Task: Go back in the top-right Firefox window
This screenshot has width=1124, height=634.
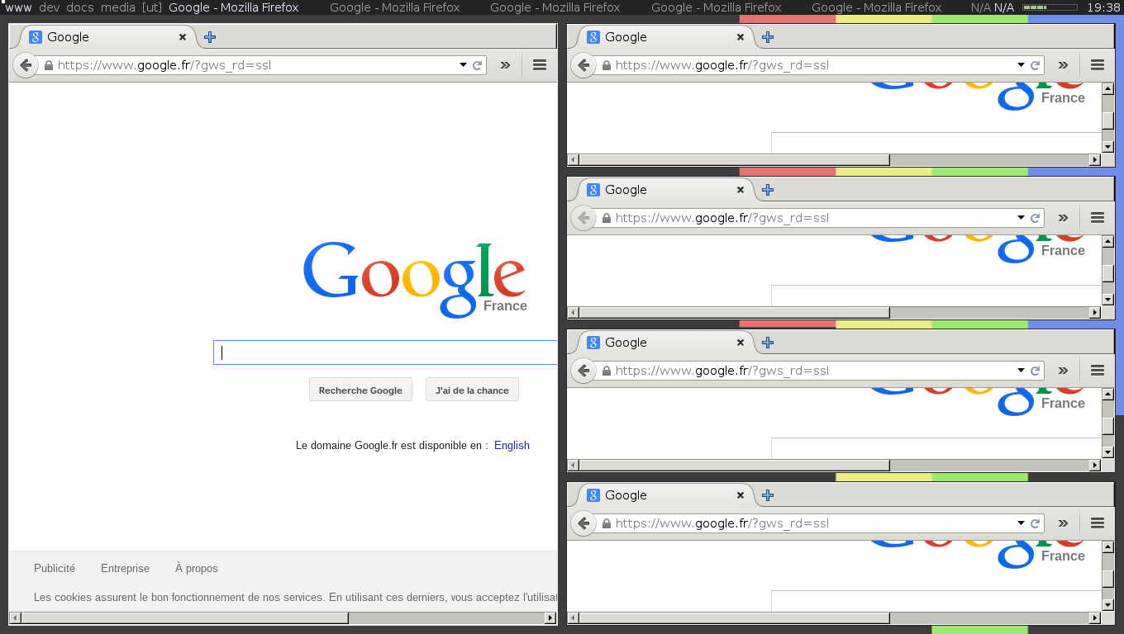Action: [x=583, y=65]
